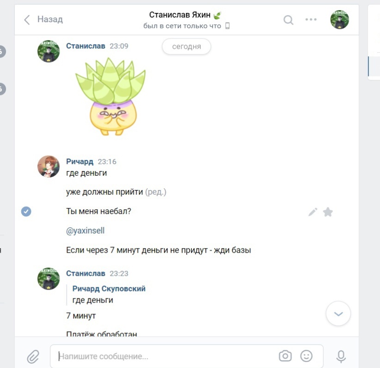Click the Станислав Яхин chat title
Viewport: 380px width, 368px height.
180,15
